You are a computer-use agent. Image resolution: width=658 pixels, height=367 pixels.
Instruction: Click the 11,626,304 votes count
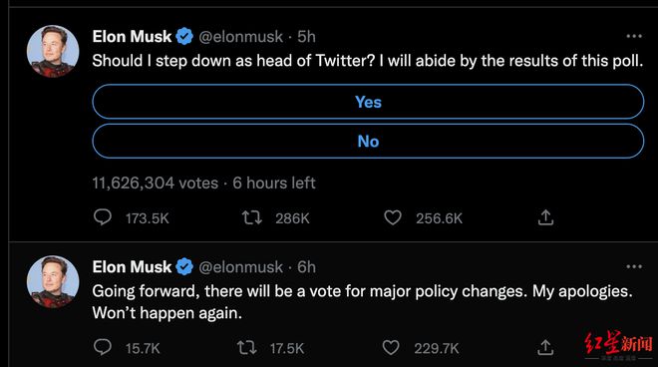click(156, 183)
